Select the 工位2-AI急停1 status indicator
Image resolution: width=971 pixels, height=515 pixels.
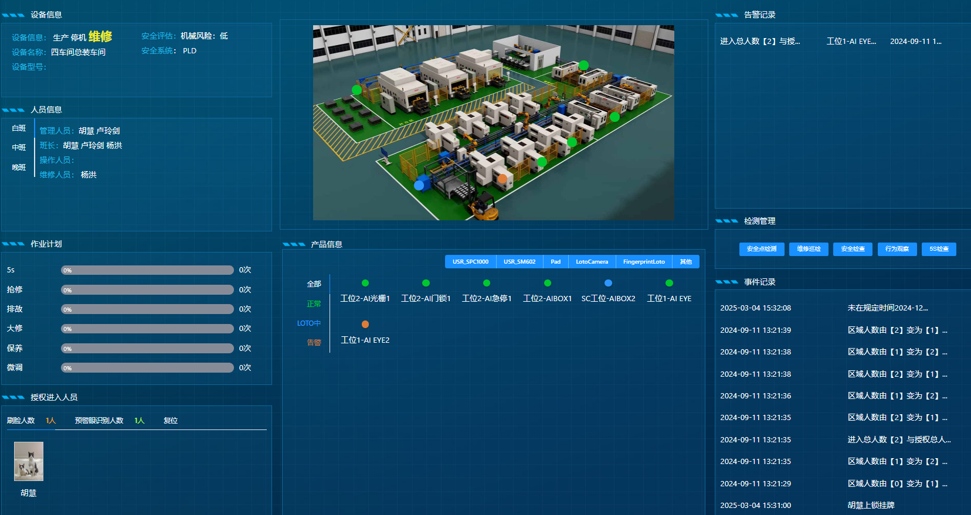pyautogui.click(x=487, y=283)
